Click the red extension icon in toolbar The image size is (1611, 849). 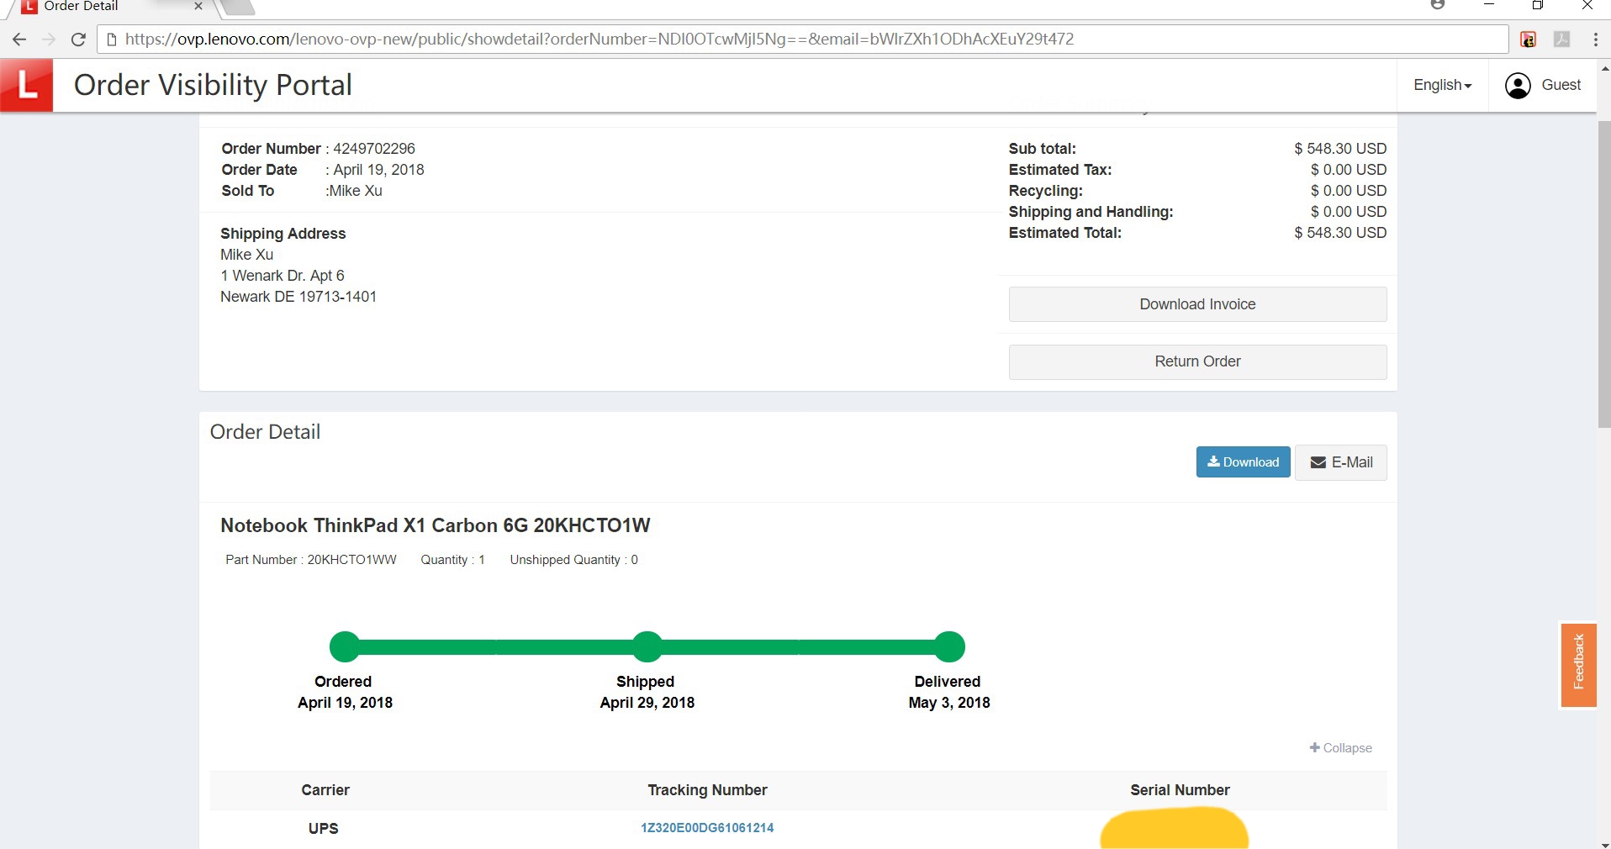point(1529,40)
